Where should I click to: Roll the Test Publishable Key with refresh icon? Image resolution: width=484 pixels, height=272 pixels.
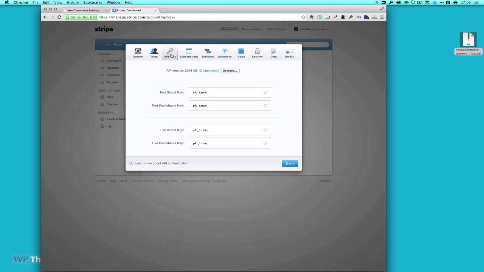point(265,105)
